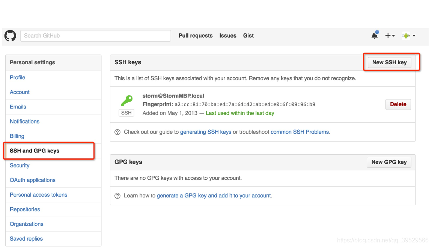
Task: Open the notifications bell icon
Action: pos(375,35)
